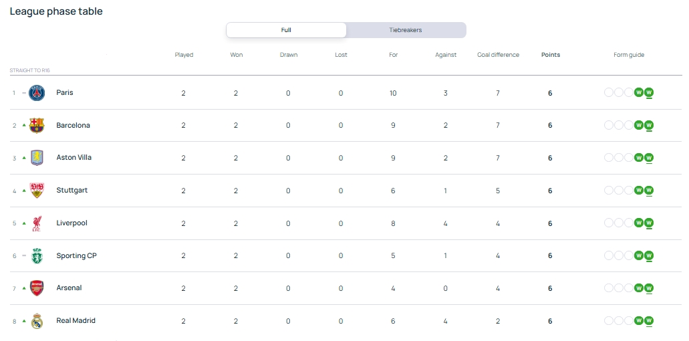The image size is (689, 341).
Task: Click the Lost column header
Action: click(341, 55)
